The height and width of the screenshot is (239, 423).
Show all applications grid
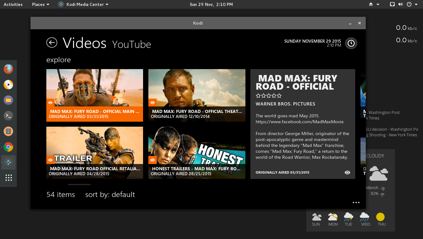pyautogui.click(x=8, y=178)
